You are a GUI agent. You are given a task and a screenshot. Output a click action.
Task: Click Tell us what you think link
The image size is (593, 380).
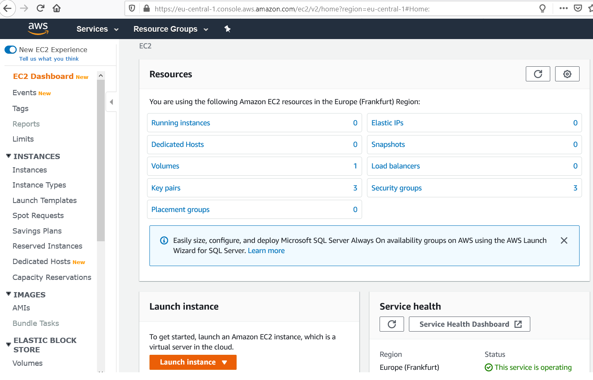pyautogui.click(x=49, y=59)
